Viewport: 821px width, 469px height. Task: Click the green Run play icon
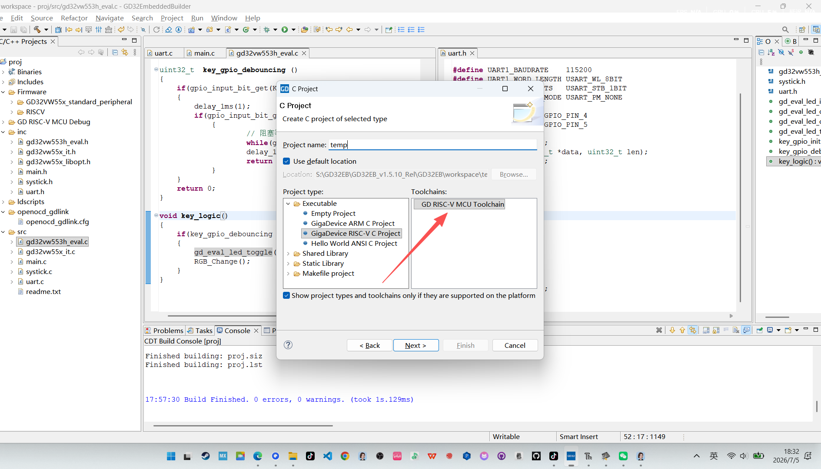[285, 30]
